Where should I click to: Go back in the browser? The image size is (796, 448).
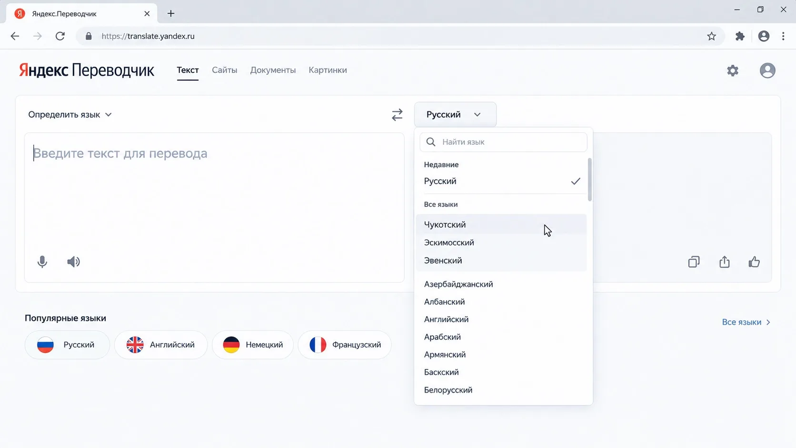15,36
